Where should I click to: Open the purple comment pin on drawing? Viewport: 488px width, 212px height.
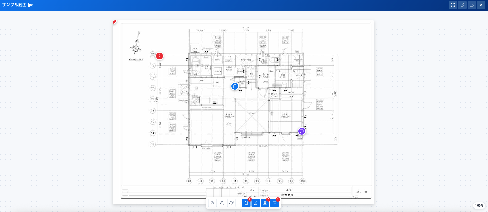coord(302,131)
